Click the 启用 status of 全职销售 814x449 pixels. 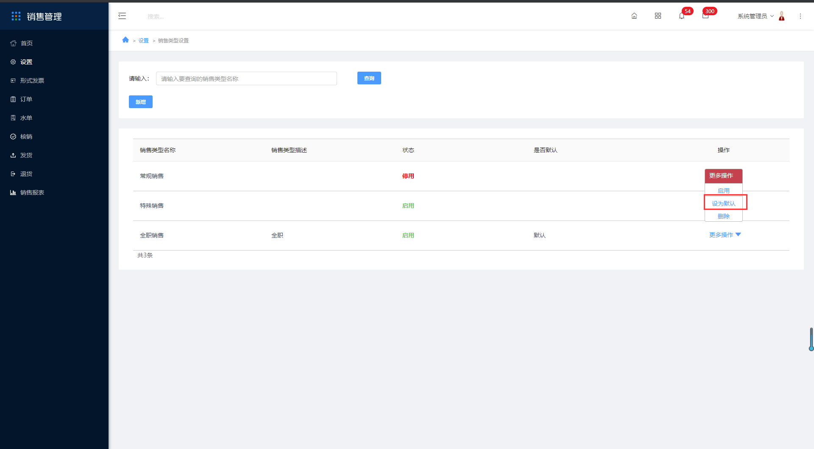(408, 235)
